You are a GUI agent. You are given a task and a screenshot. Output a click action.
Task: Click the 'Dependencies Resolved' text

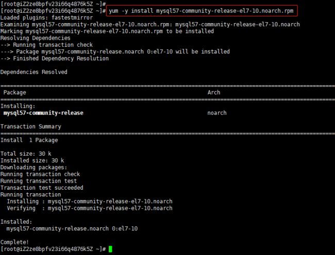pos(33,72)
